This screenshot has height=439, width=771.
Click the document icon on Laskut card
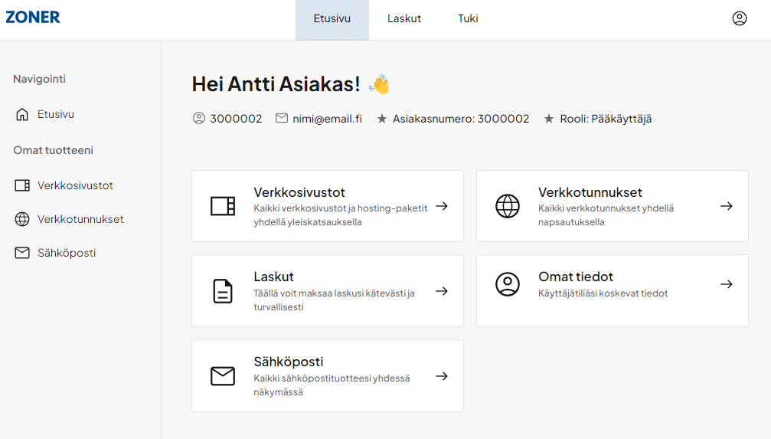point(223,291)
